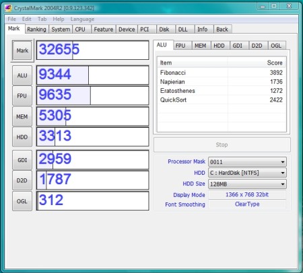Start the ALU benchmark button

(22, 75)
